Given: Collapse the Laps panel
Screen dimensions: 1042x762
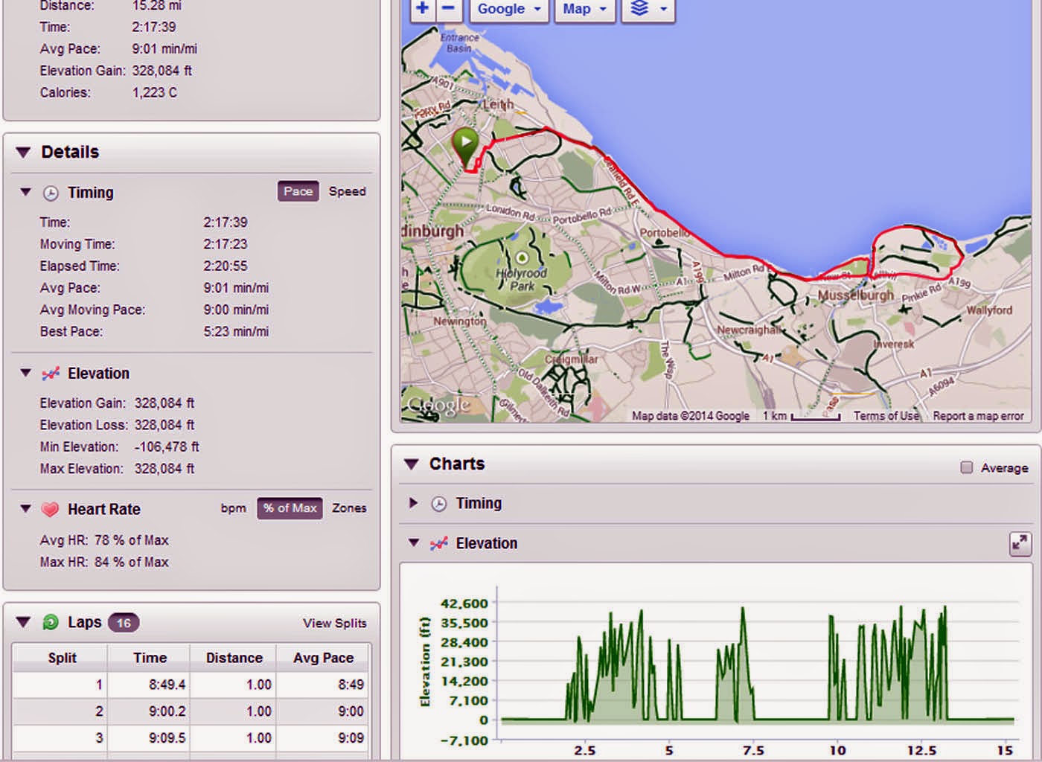Looking at the screenshot, I should click(23, 622).
